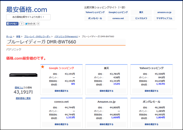This screenshot has height=130, width=183.
Task: Click 価格を確認する on Google ショッピング card
Action: click(x=61, y=91)
